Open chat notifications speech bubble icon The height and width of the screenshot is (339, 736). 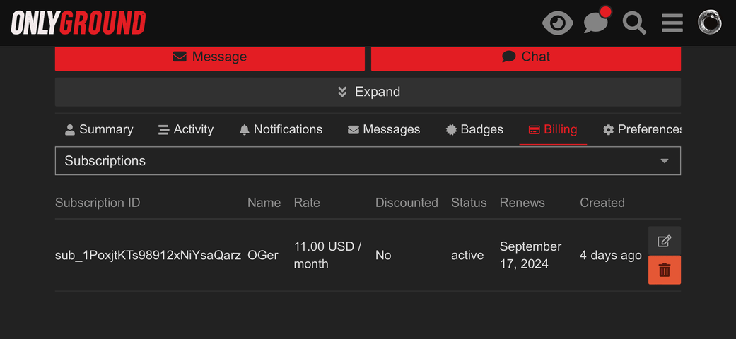(x=597, y=21)
